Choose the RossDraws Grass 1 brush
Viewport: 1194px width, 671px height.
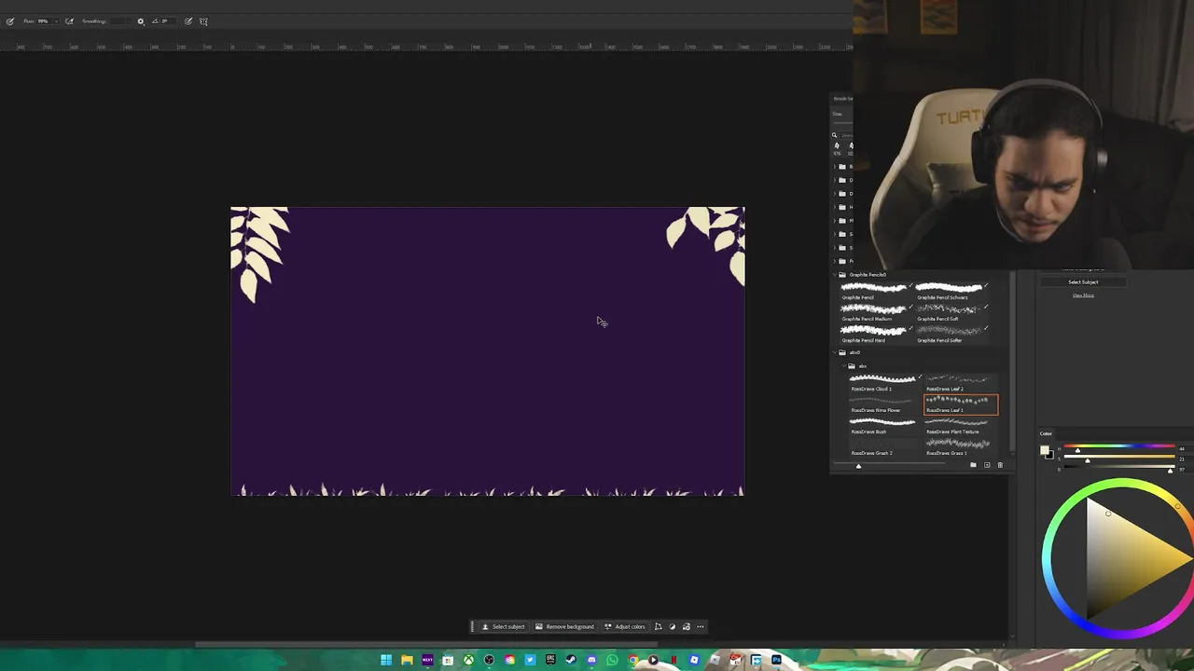(x=961, y=446)
